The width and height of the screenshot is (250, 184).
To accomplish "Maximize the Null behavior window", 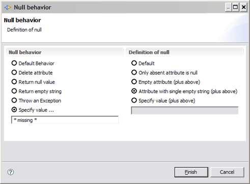I will [236, 8].
